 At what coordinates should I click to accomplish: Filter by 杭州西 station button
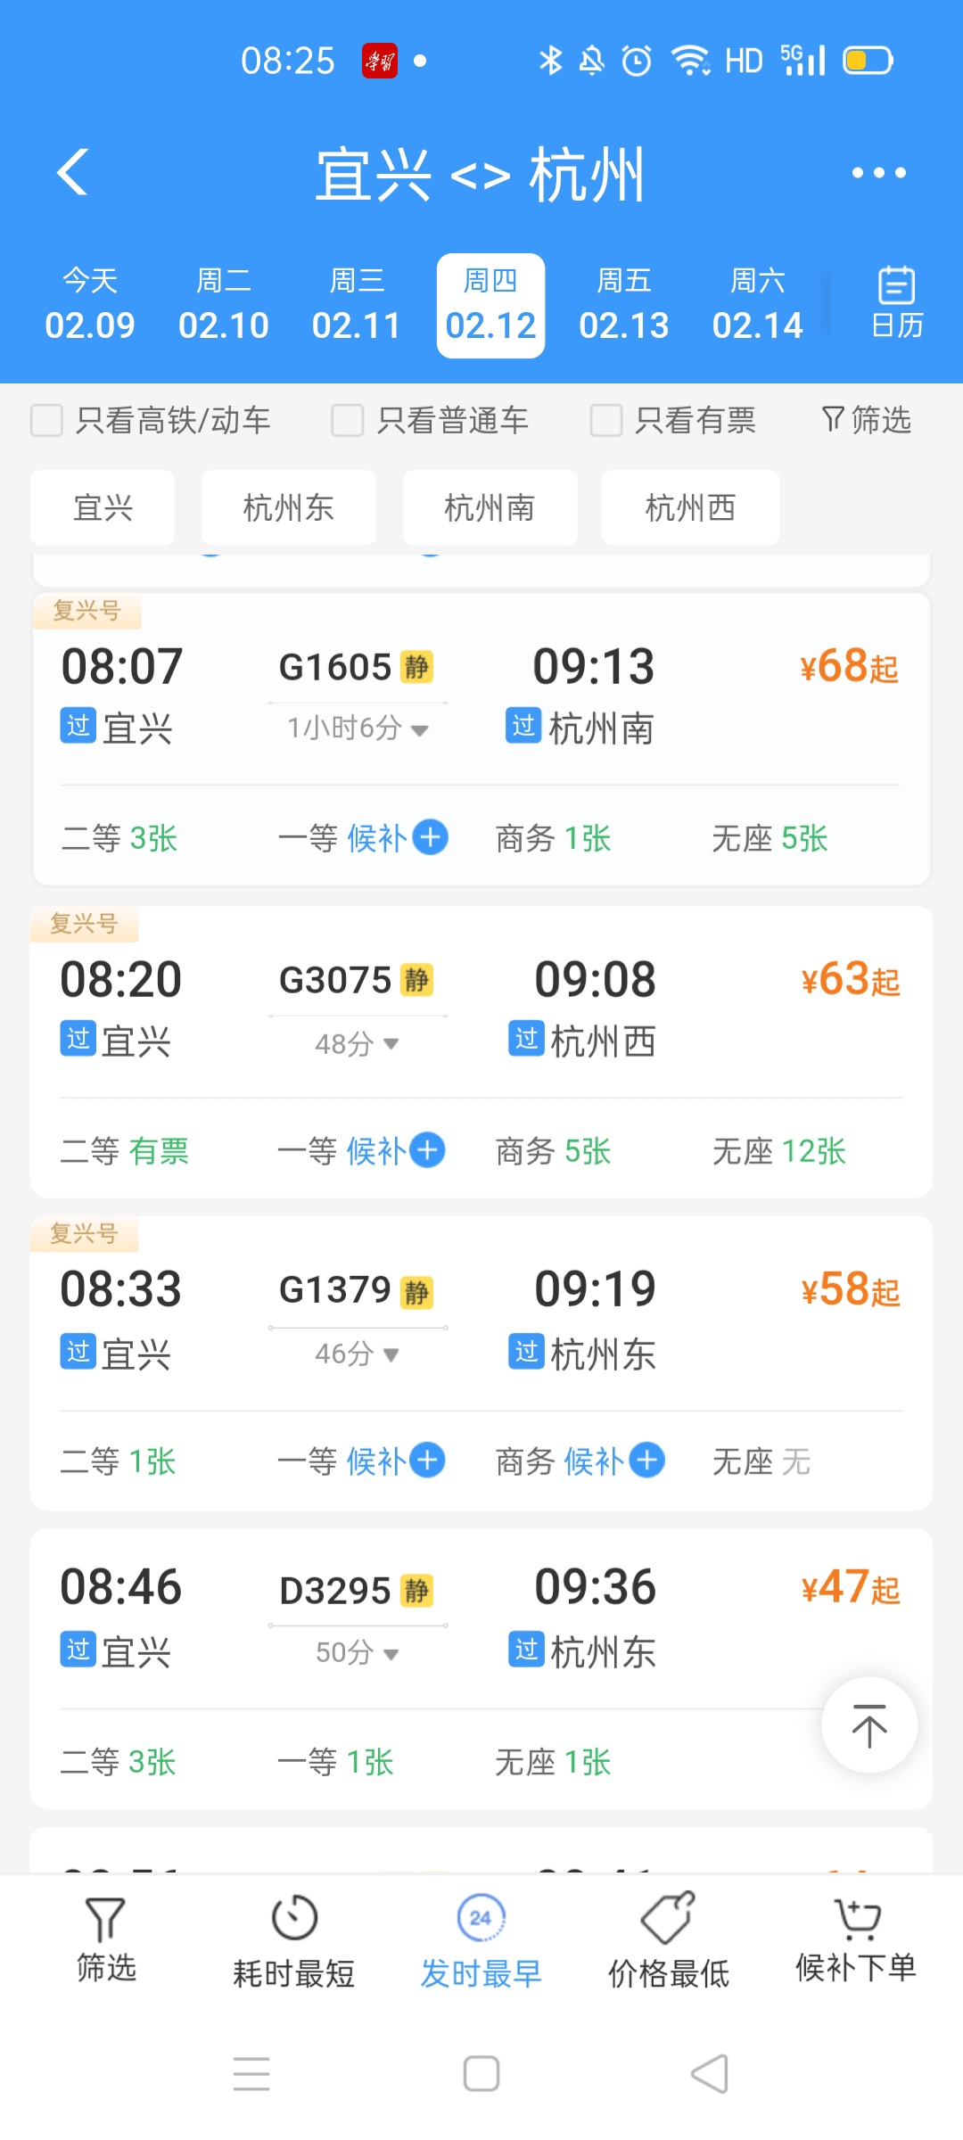pyautogui.click(x=689, y=508)
